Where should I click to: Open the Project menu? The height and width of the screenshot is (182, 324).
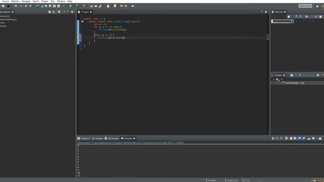pyautogui.click(x=45, y=1)
